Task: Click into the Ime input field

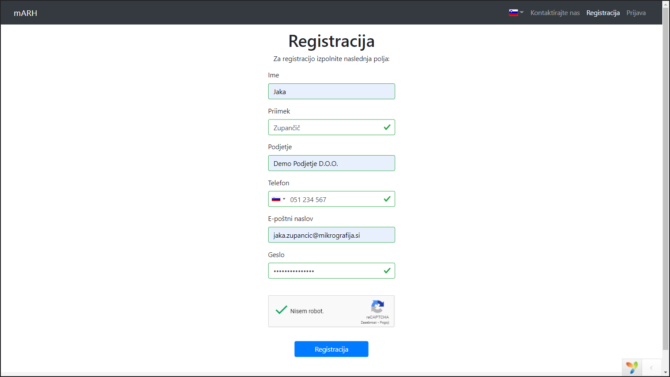Action: pyautogui.click(x=332, y=92)
